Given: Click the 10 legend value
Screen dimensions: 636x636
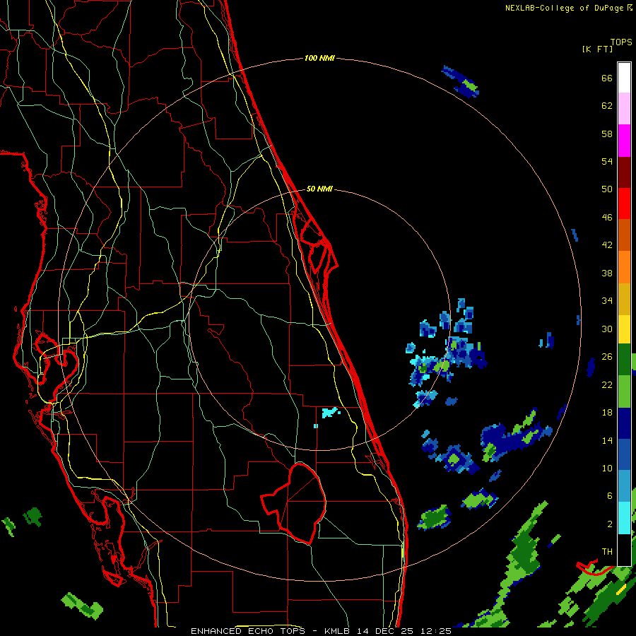Looking at the screenshot, I should click(607, 468).
